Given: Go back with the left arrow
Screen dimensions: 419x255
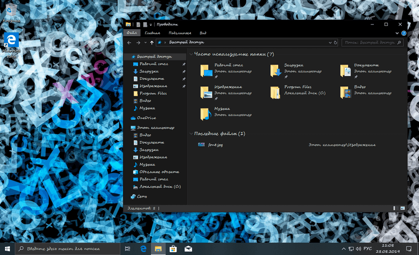Looking at the screenshot, I should pos(129,42).
